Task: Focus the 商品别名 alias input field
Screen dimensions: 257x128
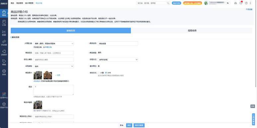Action: (x=53, y=53)
